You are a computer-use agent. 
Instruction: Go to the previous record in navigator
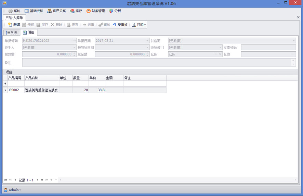tap(15, 180)
